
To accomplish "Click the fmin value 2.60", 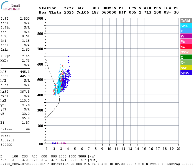I will coord(26,50).
